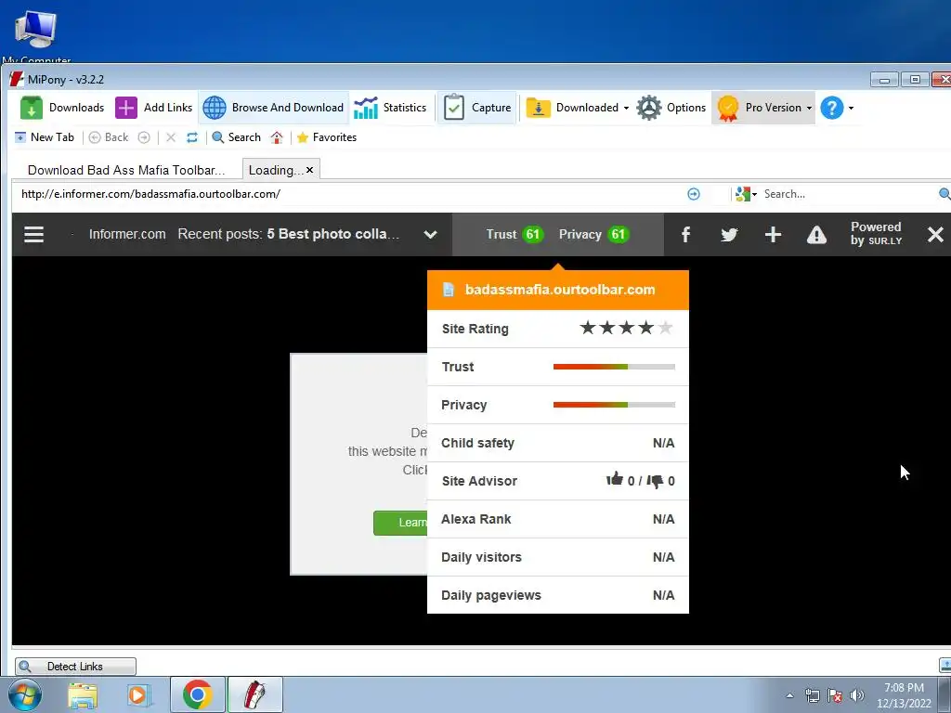
Task: Switch to Download Bad Ass Mafia Toolbar tab
Action: [126, 171]
